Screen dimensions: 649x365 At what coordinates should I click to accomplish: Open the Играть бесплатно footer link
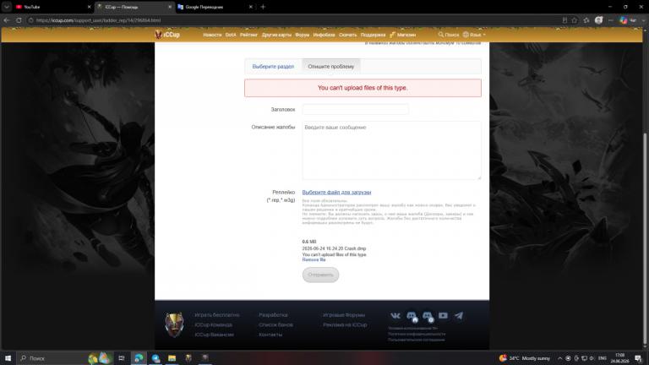(x=217, y=315)
